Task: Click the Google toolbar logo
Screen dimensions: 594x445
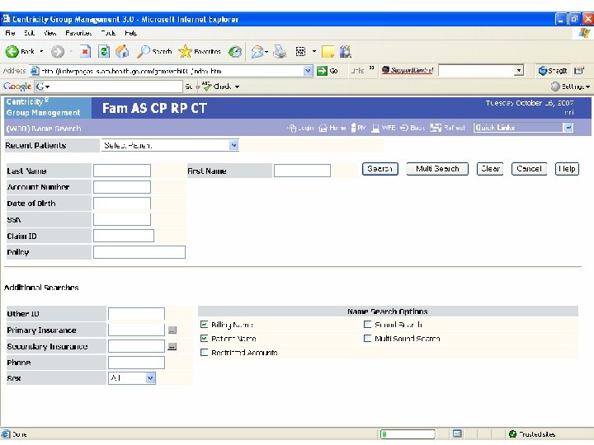Action: coord(16,87)
